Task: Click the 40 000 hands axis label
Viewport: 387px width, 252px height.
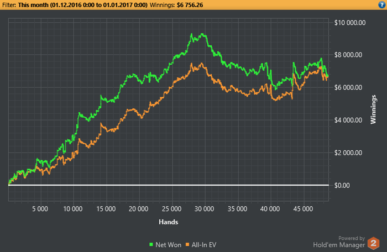Action: point(270,209)
